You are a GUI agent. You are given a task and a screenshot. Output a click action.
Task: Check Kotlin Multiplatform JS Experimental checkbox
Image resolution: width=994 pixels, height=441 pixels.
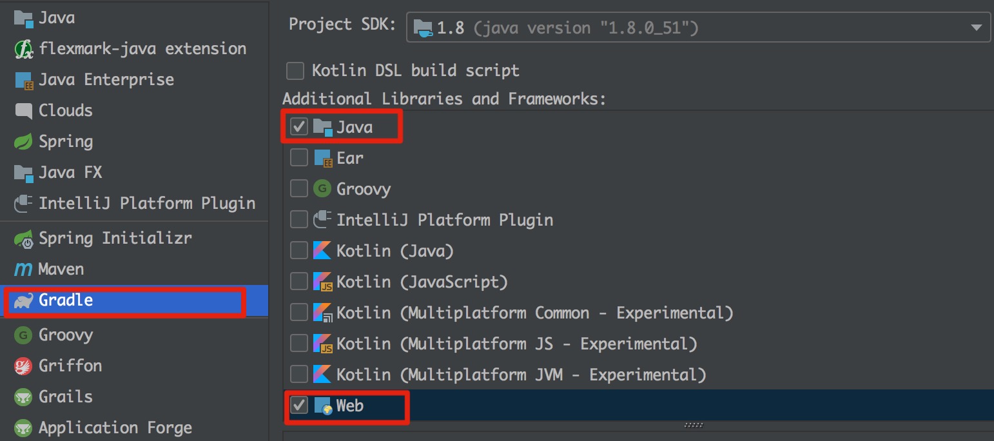coord(299,344)
